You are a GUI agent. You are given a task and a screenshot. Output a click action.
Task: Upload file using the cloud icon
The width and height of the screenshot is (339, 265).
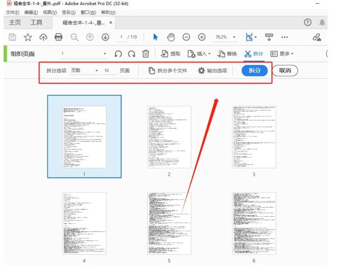pyautogui.click(x=43, y=37)
